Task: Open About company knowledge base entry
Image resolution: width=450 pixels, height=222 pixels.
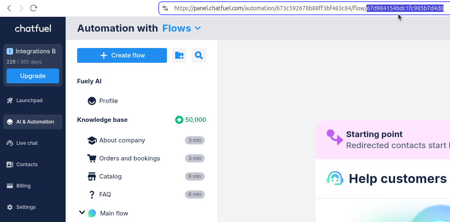Action: [x=122, y=140]
